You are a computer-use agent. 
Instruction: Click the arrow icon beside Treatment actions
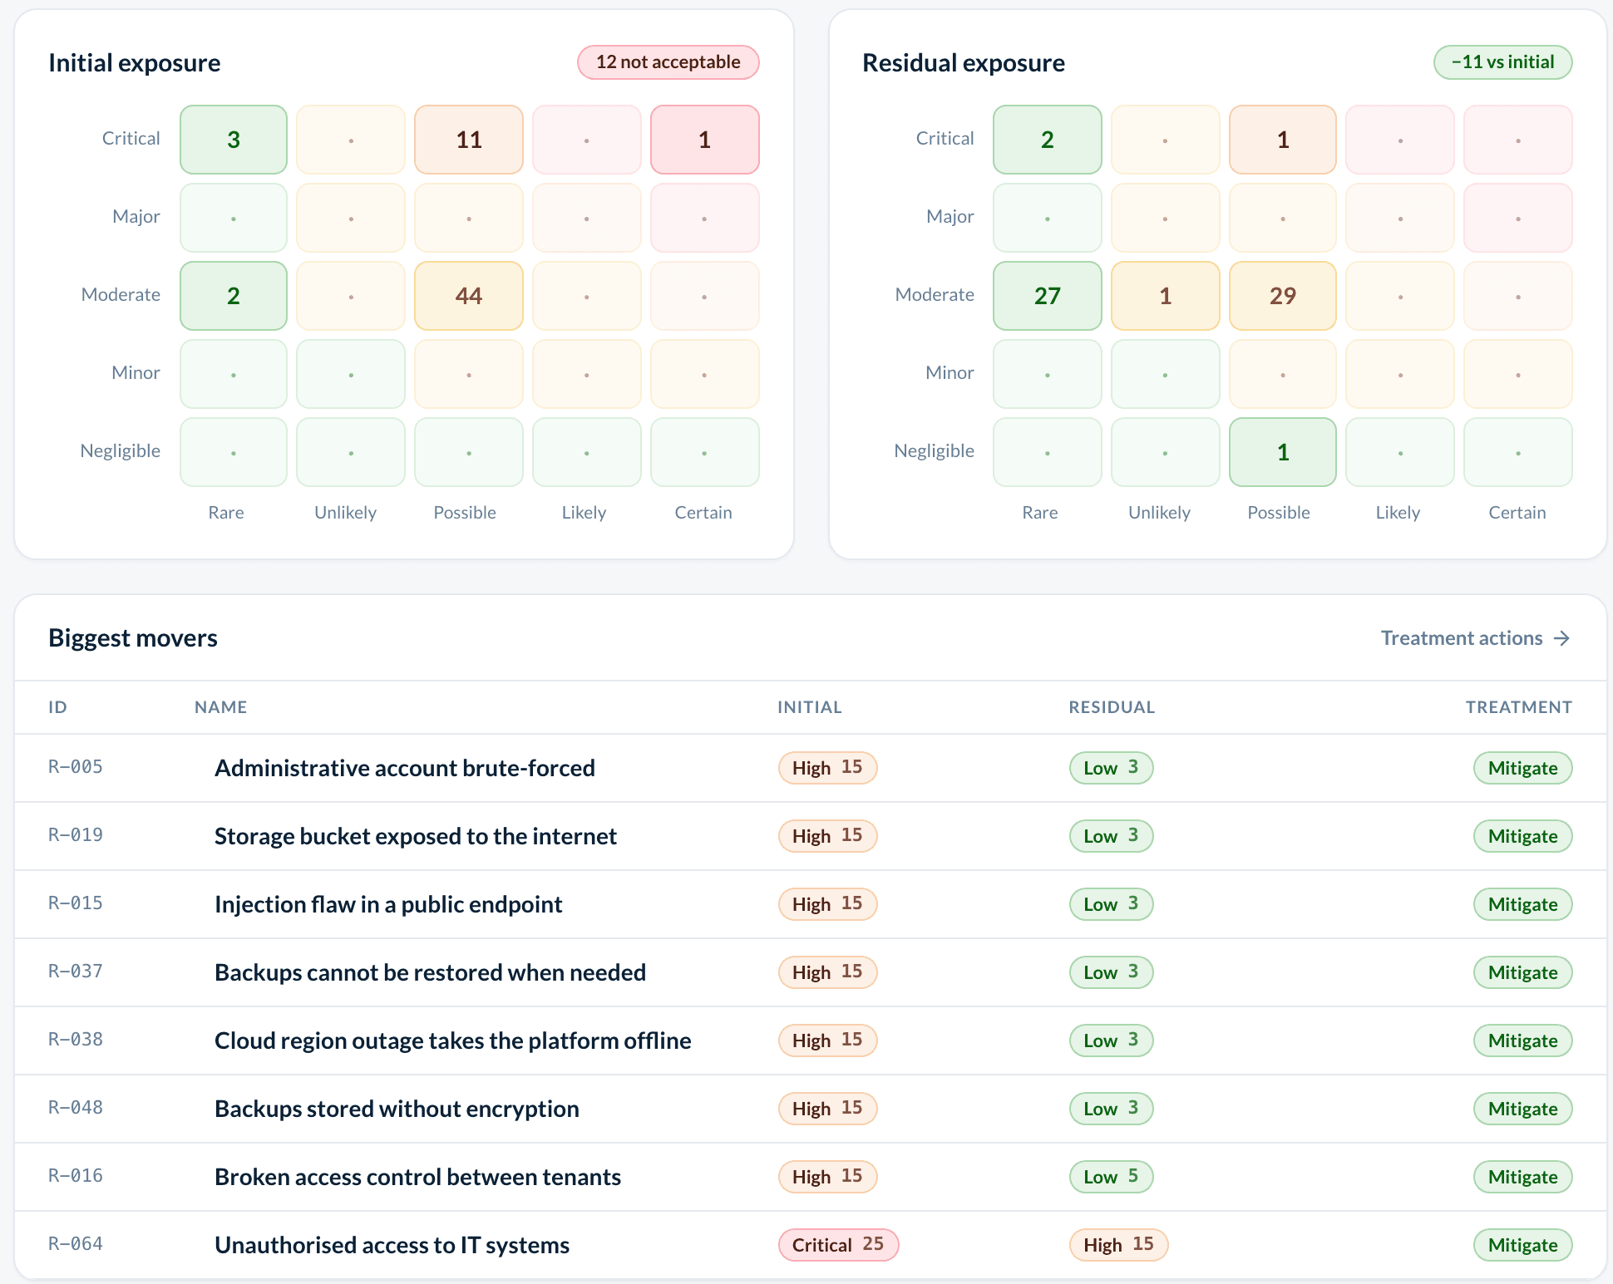tap(1562, 638)
